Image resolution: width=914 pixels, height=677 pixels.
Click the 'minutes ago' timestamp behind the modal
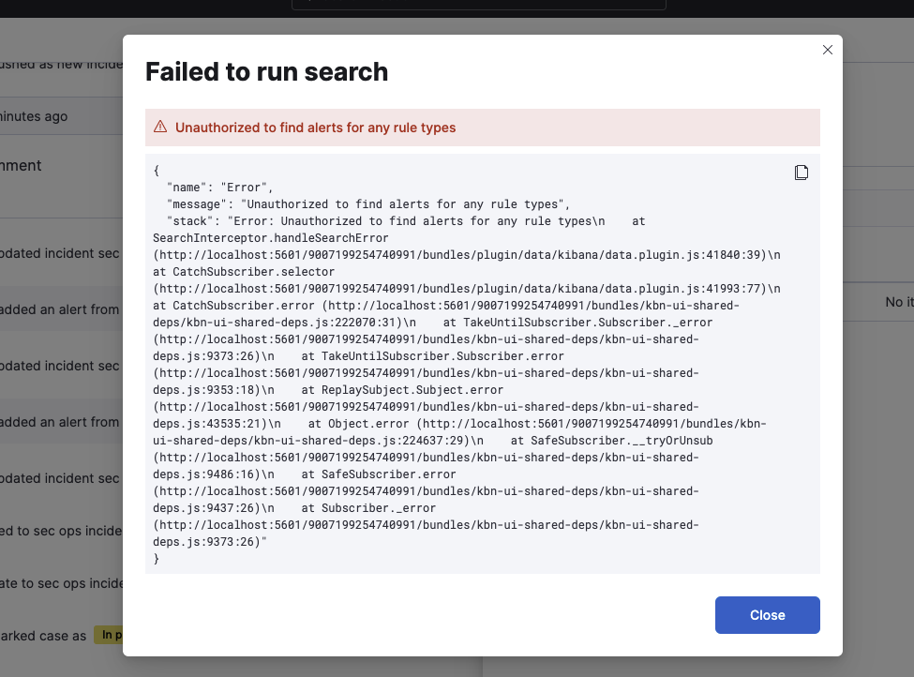(x=34, y=116)
